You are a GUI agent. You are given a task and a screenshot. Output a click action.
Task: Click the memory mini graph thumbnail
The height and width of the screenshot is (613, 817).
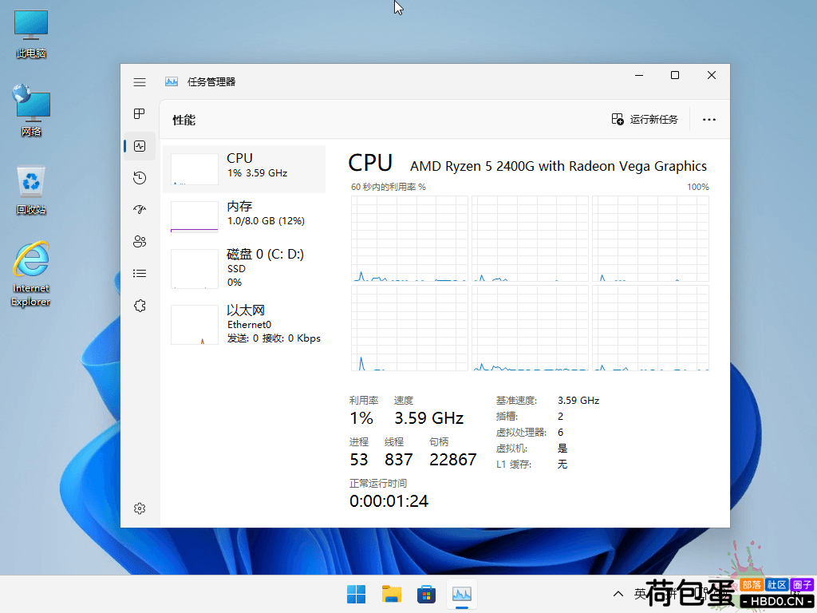[195, 217]
